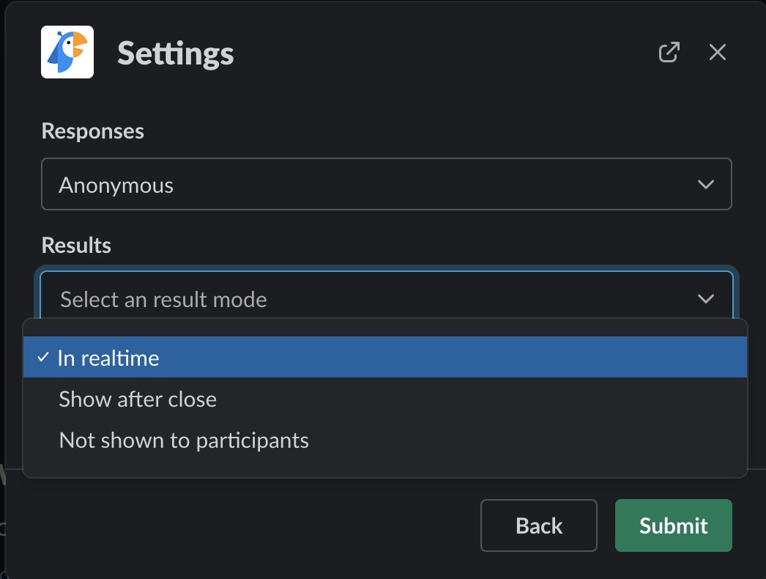Click the Results field label
Viewport: 766px width, 579px height.
(x=76, y=245)
